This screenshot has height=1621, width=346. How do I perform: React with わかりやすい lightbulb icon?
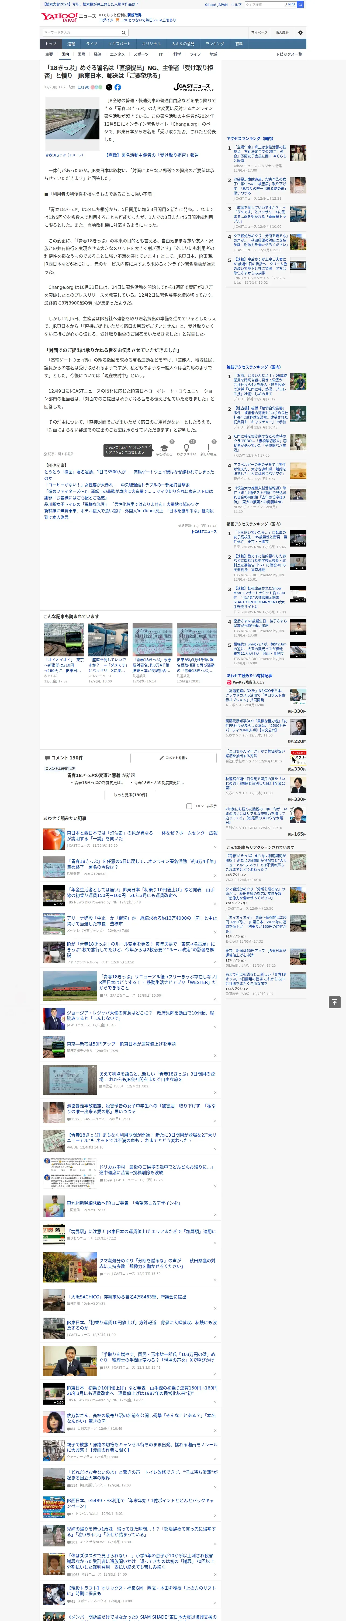tap(186, 448)
